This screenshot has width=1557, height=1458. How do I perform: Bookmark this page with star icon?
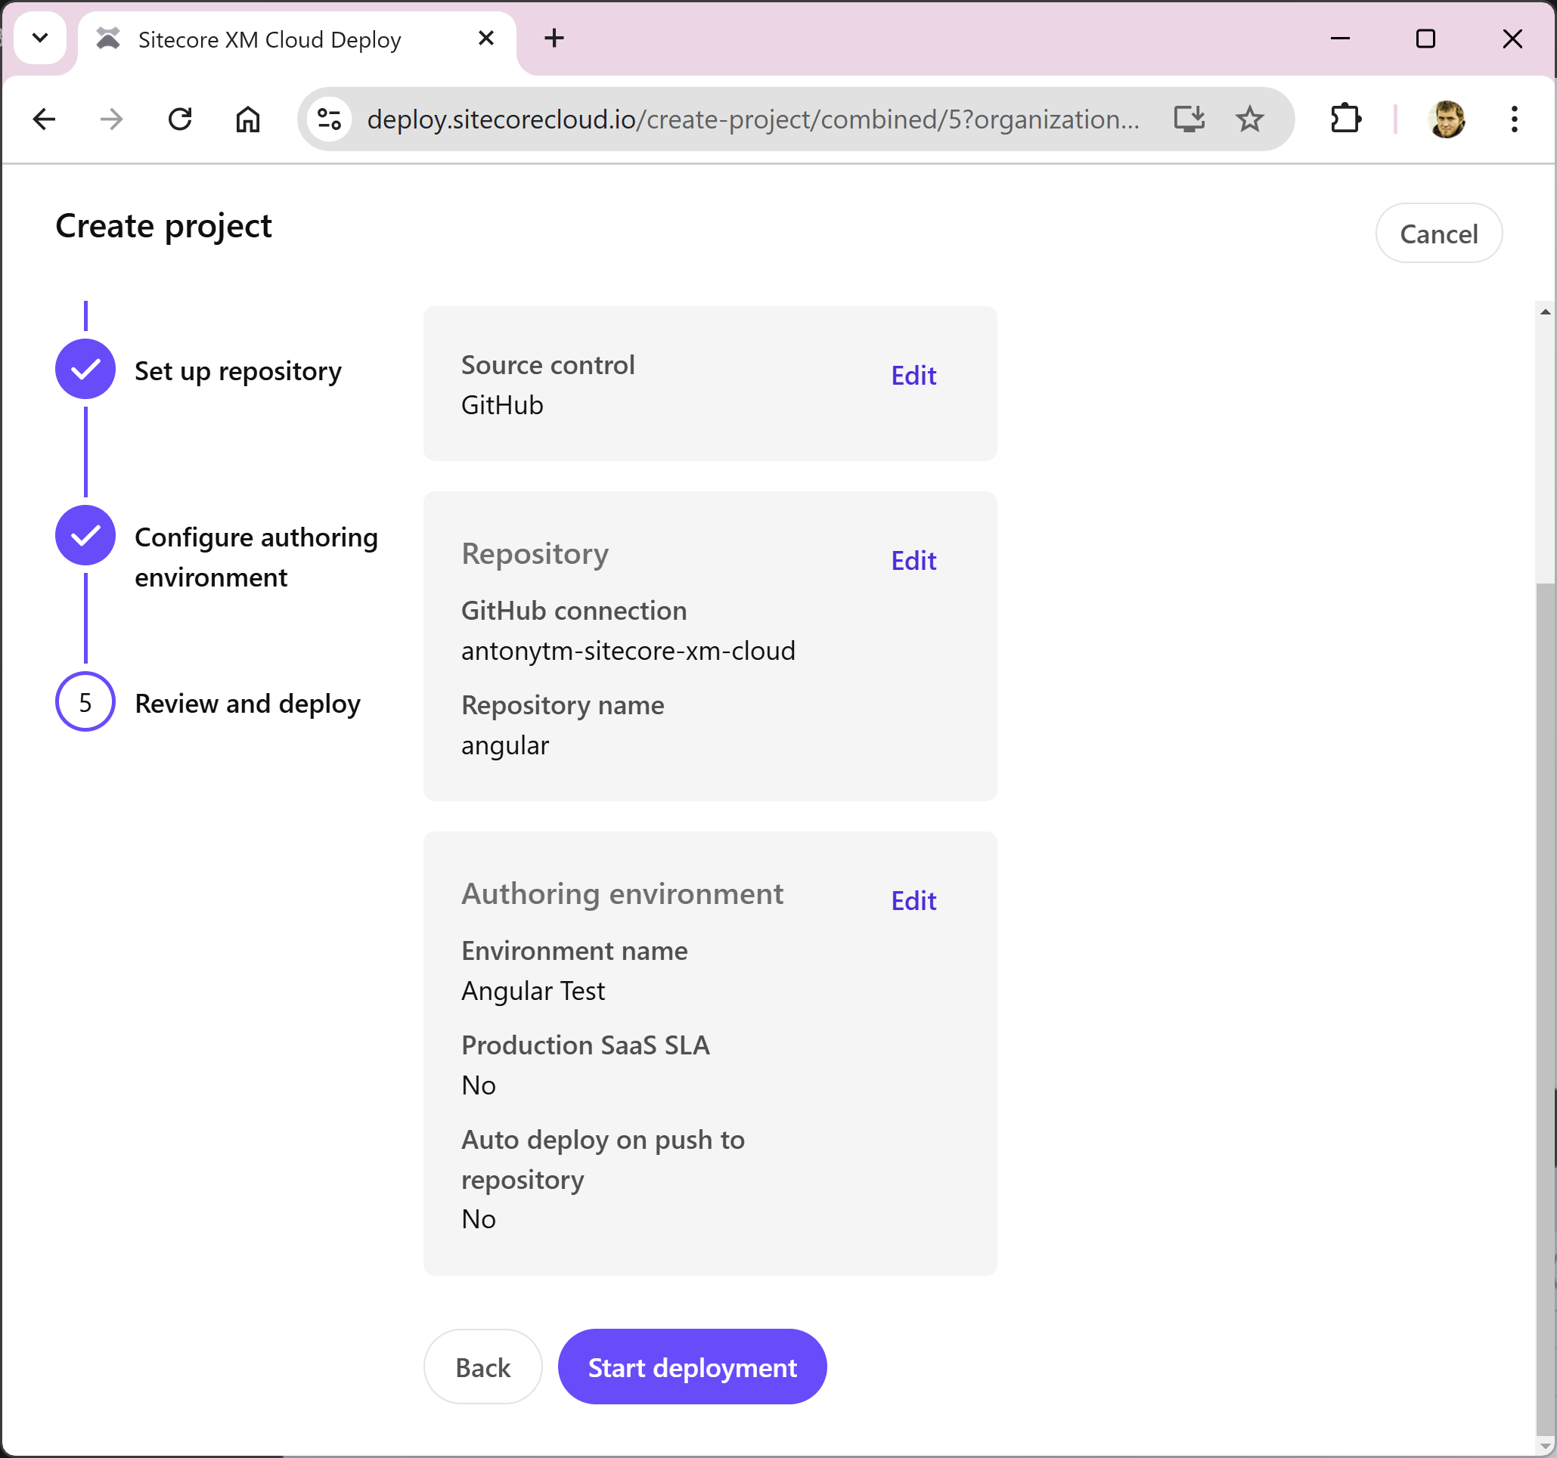point(1249,119)
